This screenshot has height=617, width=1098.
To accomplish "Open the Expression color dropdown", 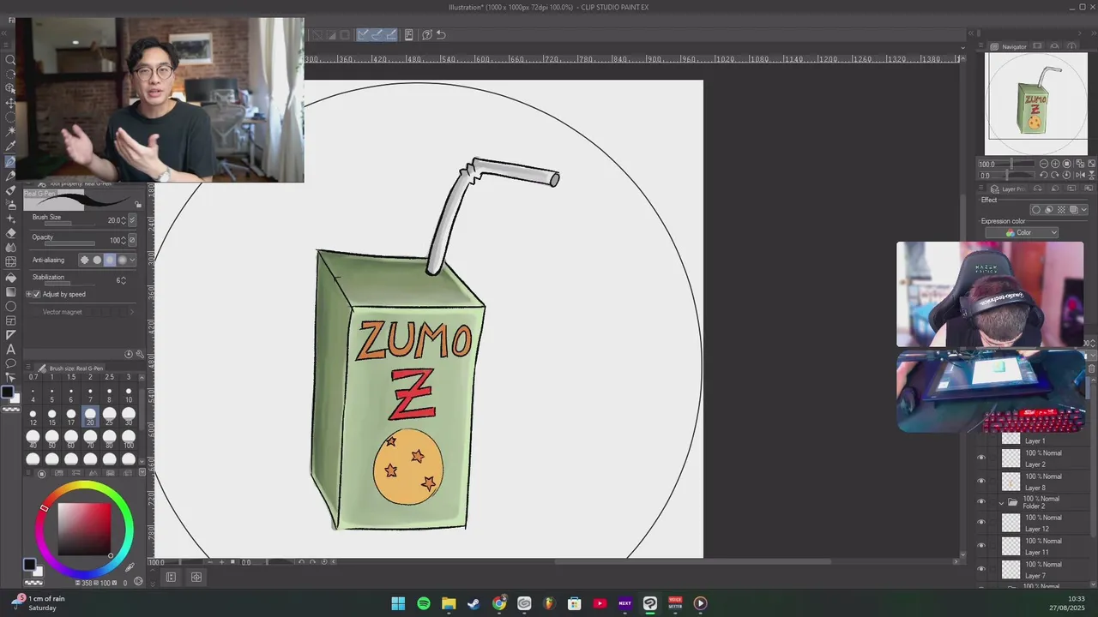I will click(1022, 233).
